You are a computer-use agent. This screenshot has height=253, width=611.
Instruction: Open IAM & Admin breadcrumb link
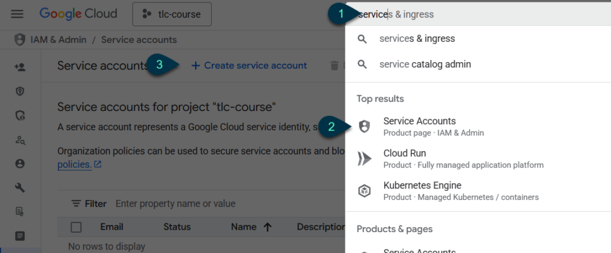[58, 40]
